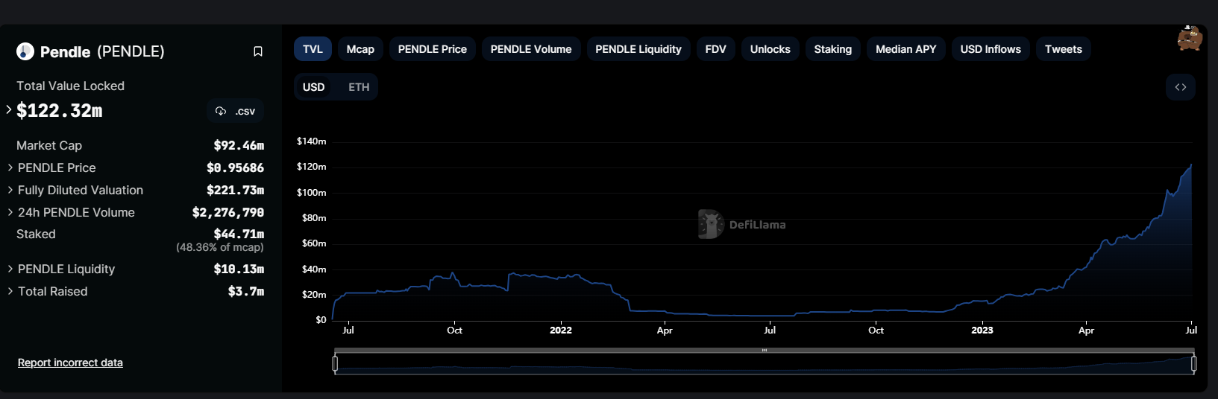
Task: Click the right handle of range slider
Action: (1193, 363)
